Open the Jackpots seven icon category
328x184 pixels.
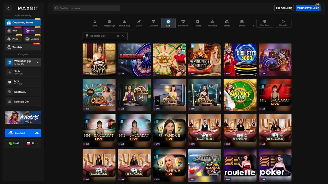(153, 22)
